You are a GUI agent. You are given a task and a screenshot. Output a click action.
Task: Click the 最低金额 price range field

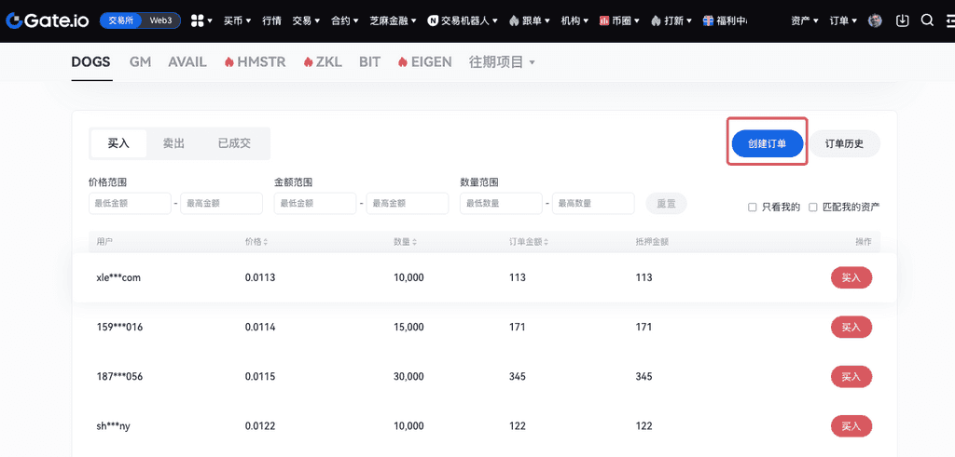coord(129,203)
